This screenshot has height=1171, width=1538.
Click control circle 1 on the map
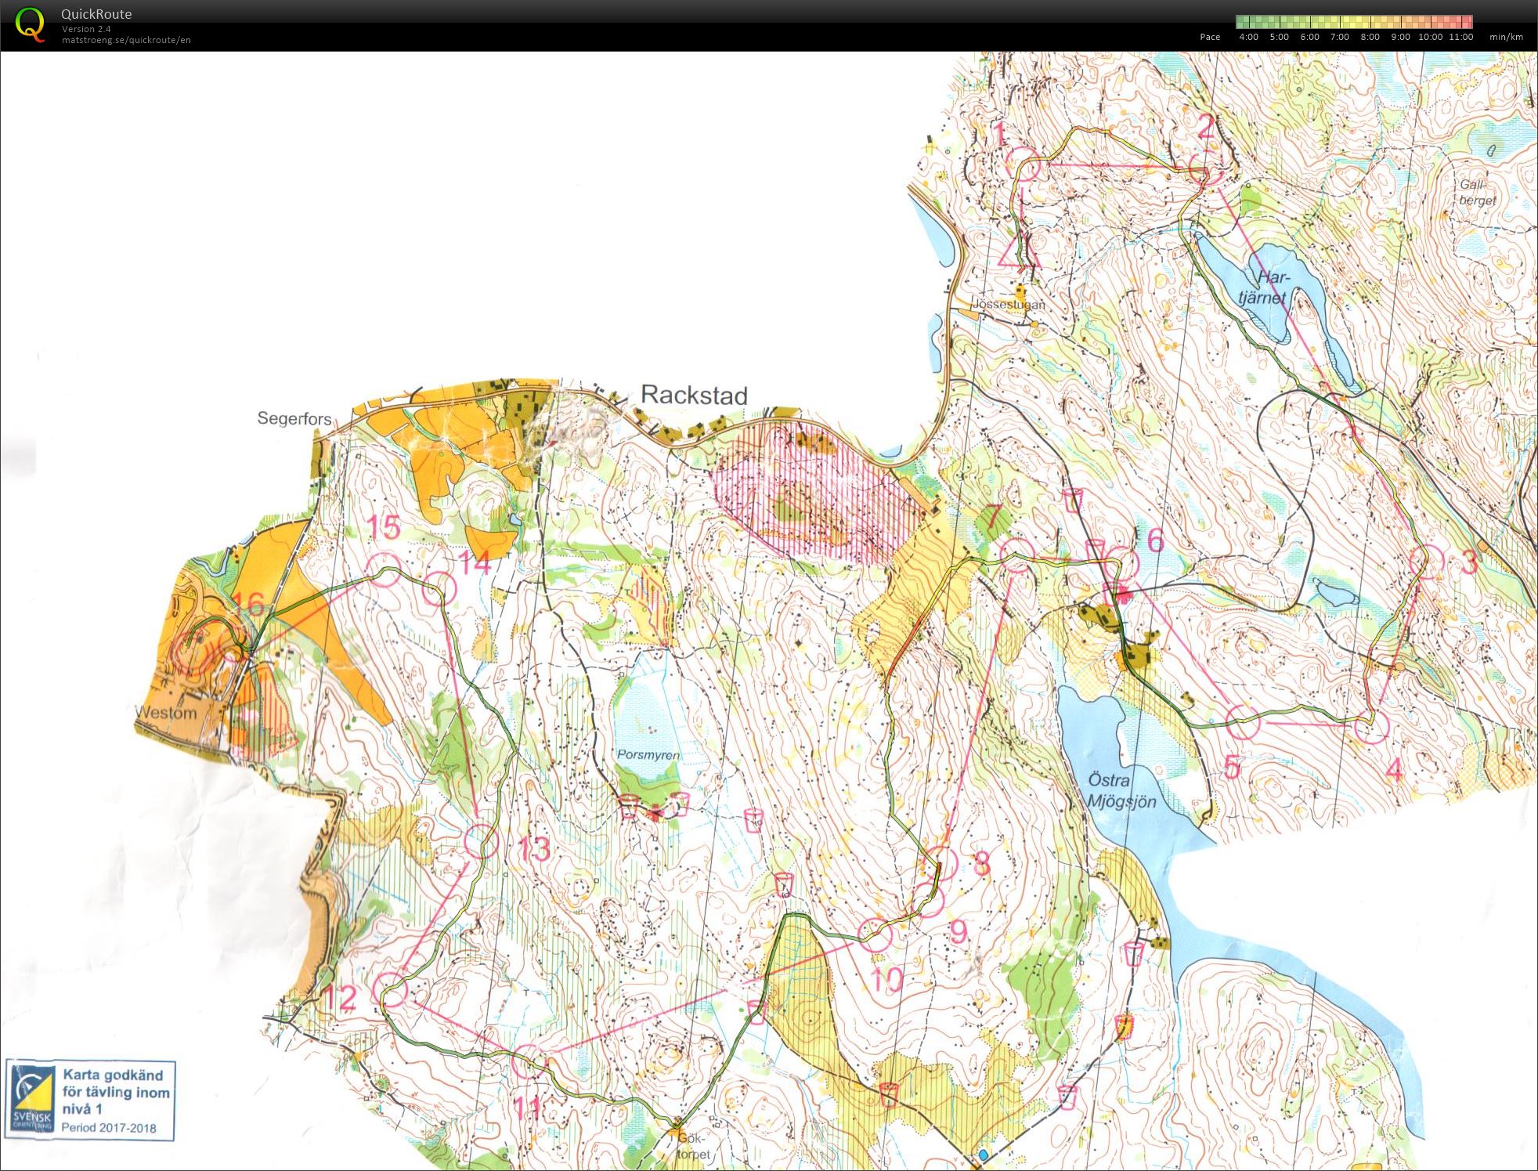[x=1024, y=164]
